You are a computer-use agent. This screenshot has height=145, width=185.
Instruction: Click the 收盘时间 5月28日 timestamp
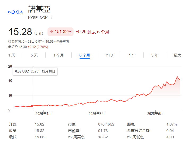coord(31,42)
